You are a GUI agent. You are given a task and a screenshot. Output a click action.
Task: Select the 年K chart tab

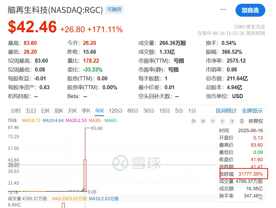coord(100,111)
